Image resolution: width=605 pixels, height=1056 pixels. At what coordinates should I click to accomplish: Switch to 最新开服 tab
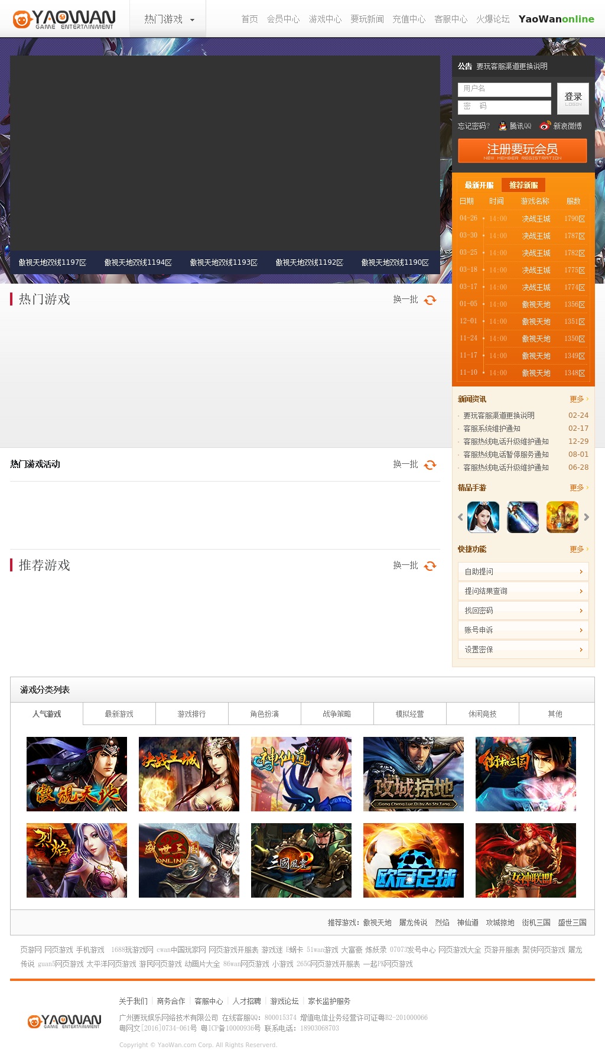479,185
